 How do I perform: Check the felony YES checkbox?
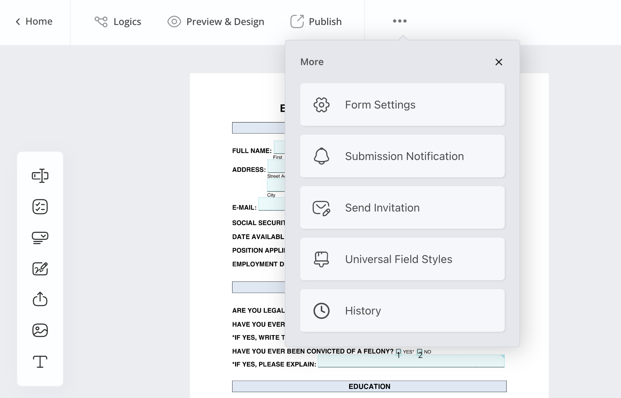398,352
